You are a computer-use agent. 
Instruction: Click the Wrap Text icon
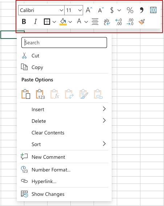coord(107,22)
